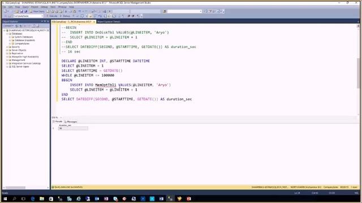The image size is (362, 203).
Task: Click the Debug toolbar button
Action: (65, 16)
